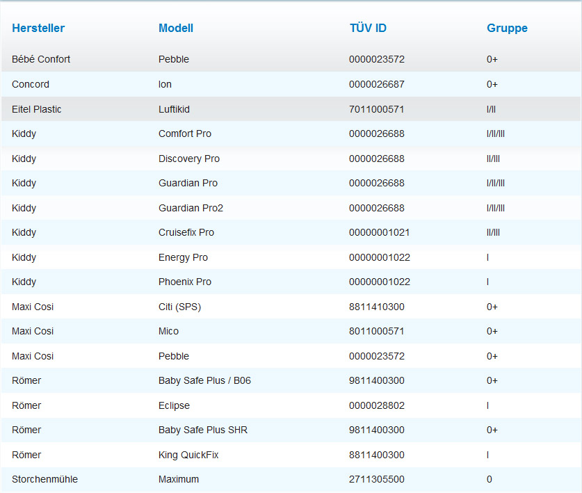This screenshot has width=582, height=493.
Task: Click TÜV ID 8811400300
Action: point(376,455)
